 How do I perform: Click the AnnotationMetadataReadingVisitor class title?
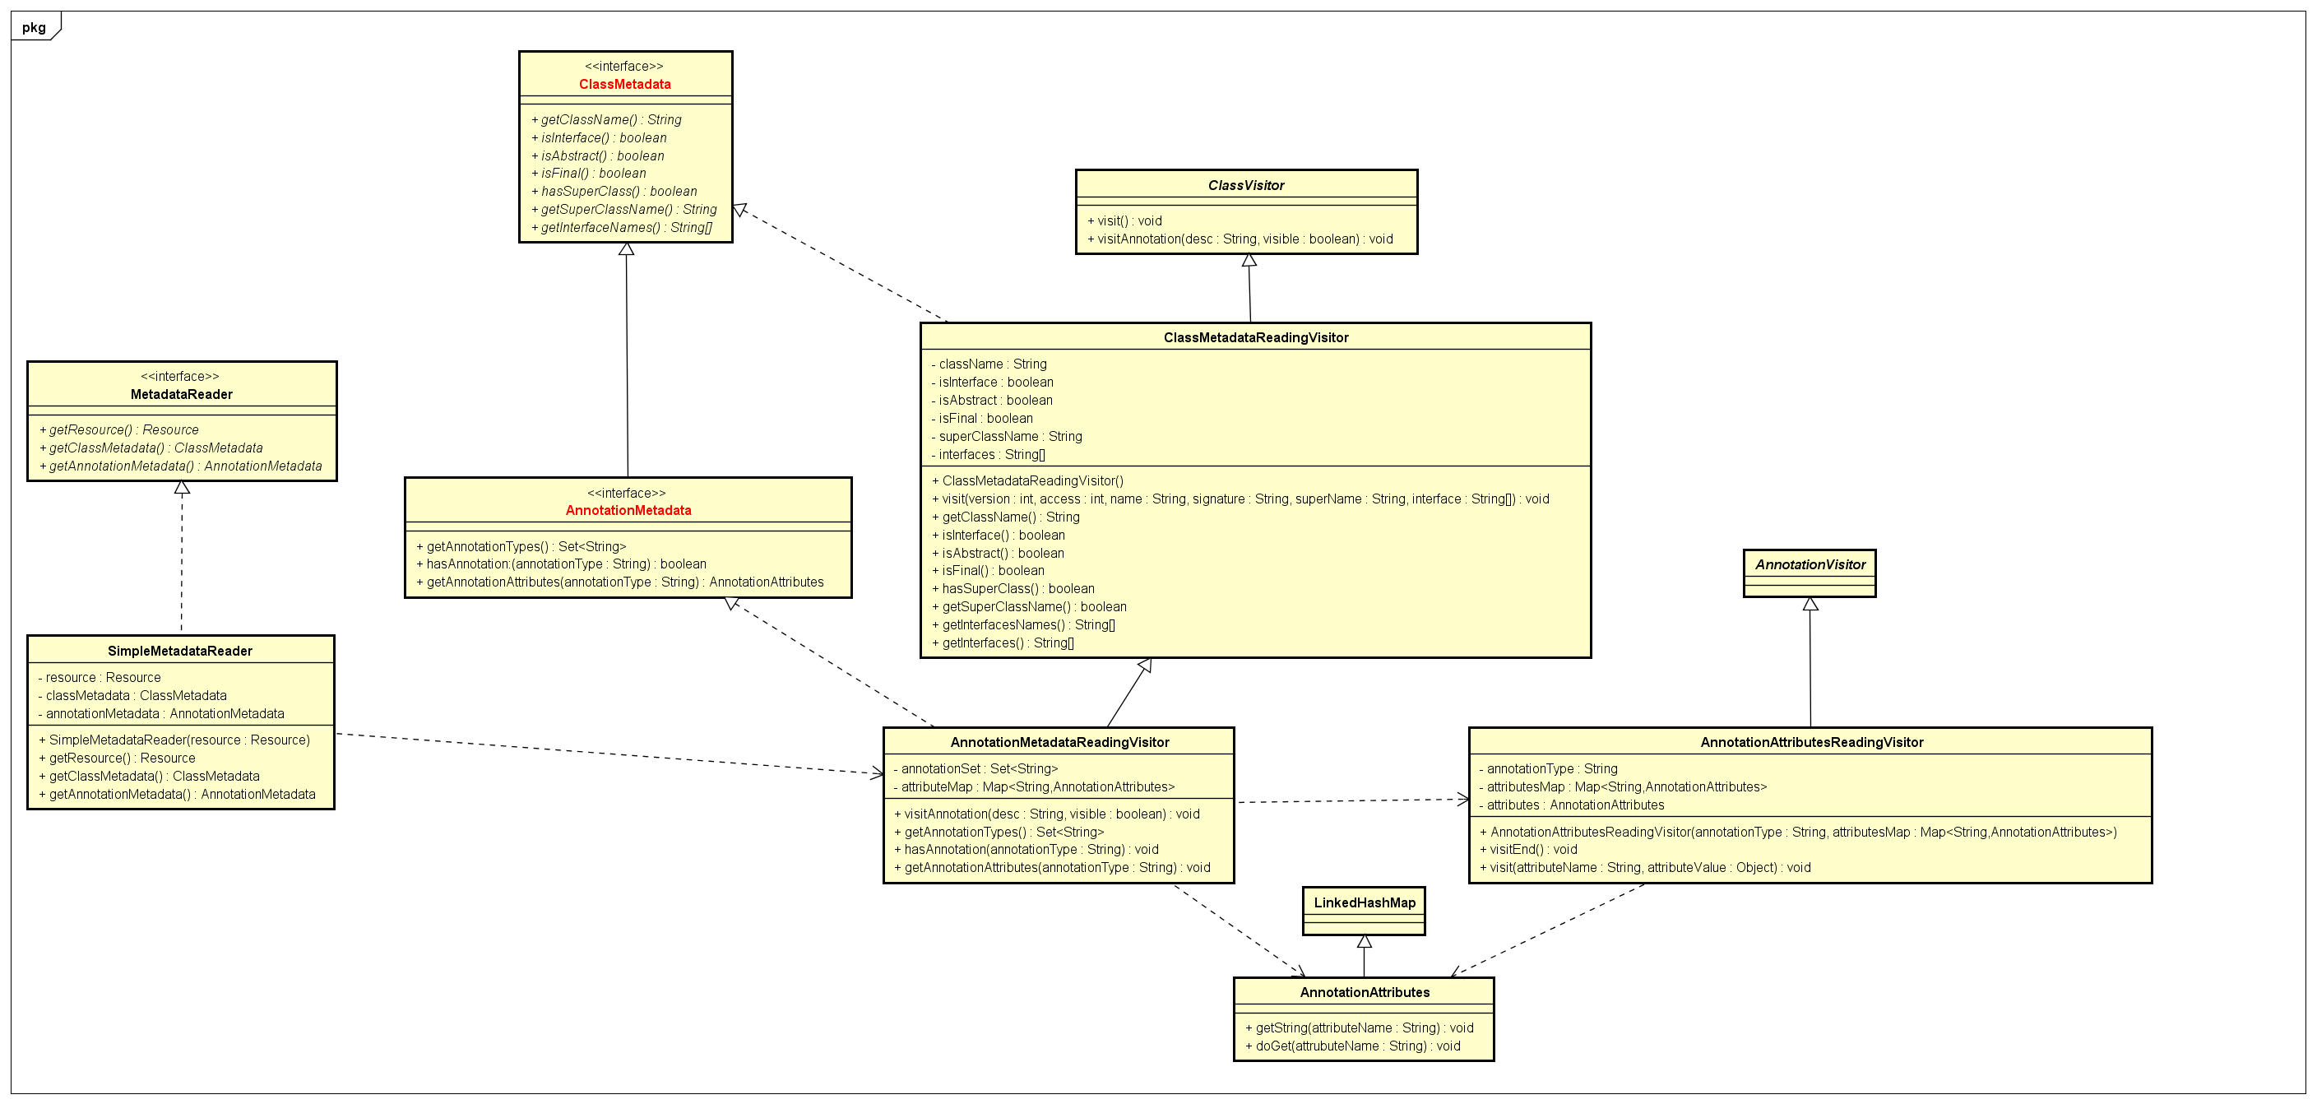point(1059,742)
